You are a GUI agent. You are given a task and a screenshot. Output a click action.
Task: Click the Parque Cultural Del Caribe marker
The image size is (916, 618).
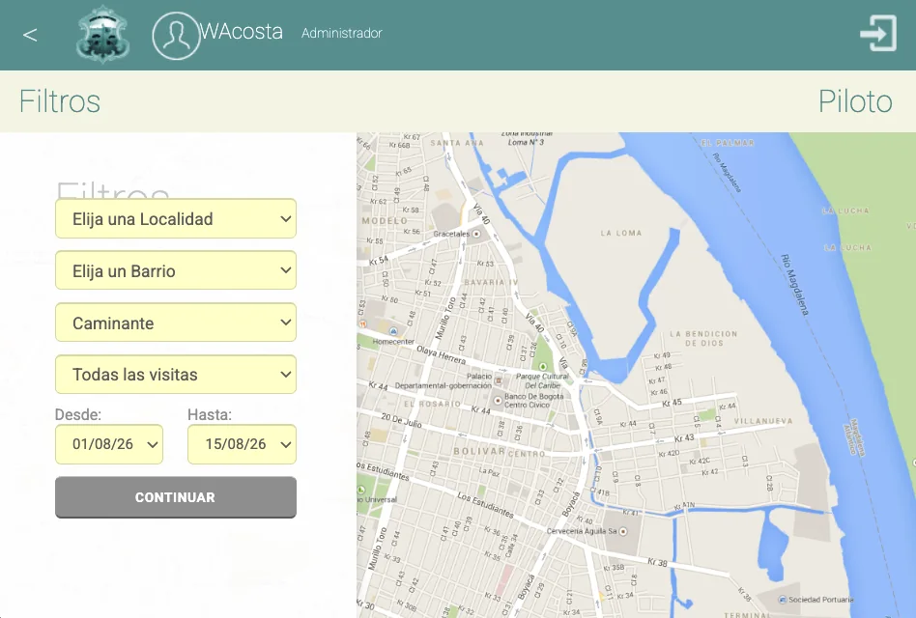(x=543, y=367)
